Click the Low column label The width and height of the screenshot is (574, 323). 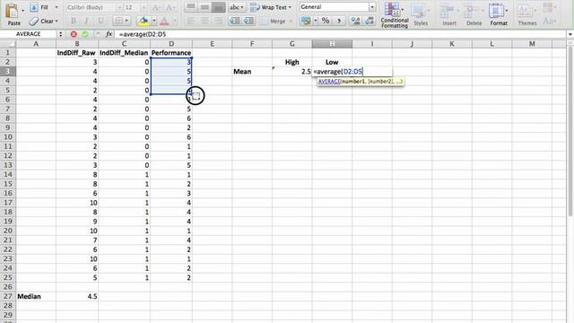[332, 62]
